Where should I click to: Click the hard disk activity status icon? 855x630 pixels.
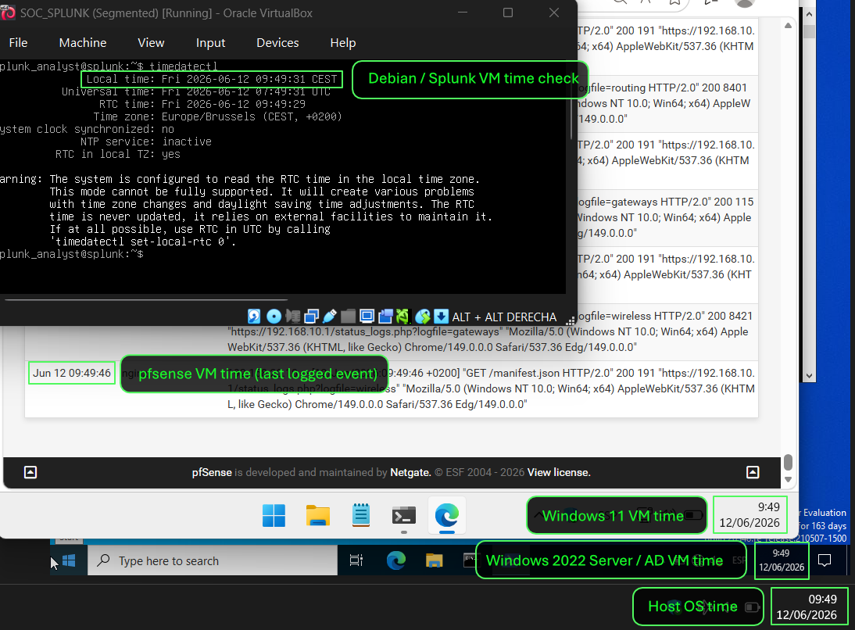pos(254,317)
